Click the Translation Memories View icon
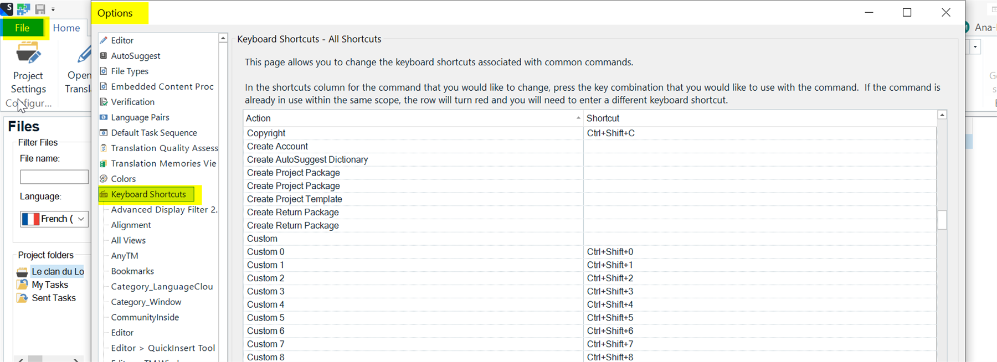The image size is (997, 362). pyautogui.click(x=104, y=163)
